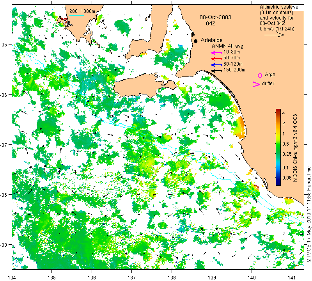The height and width of the screenshot is (281, 312).
Task: Click the latitude label -38
Action: [4, 195]
